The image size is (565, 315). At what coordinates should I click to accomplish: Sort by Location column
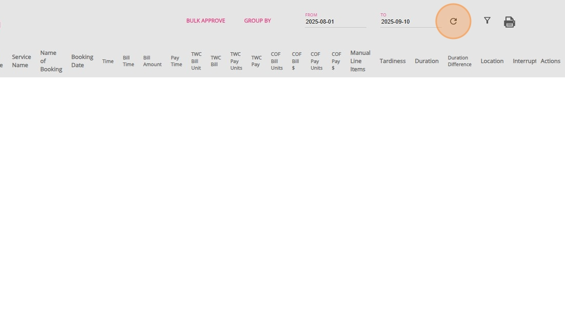pos(492,61)
